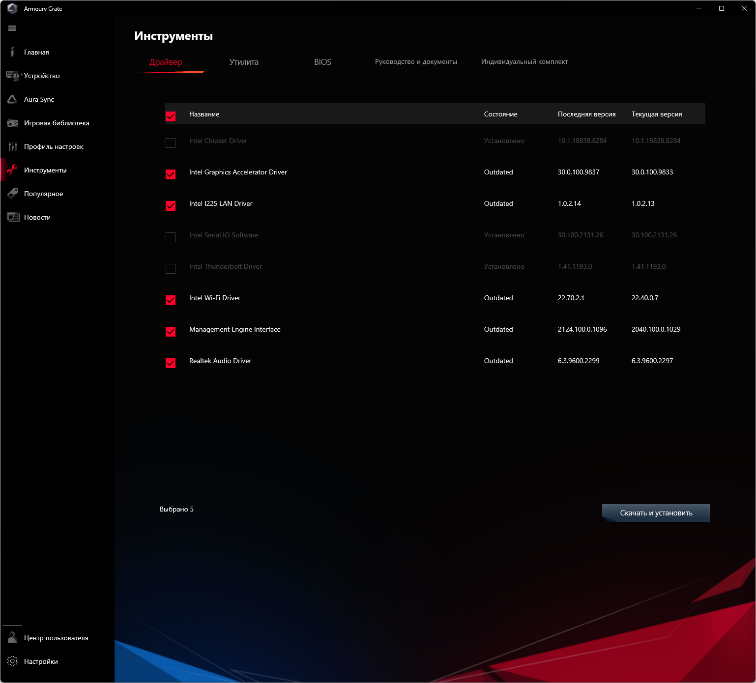This screenshot has height=683, width=756.
Task: Click the Выбрано 5 selection counter
Action: point(176,509)
